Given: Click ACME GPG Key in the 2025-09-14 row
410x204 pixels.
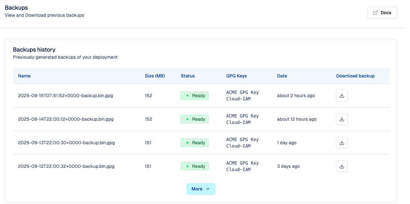Looking at the screenshot, I should tap(242, 116).
